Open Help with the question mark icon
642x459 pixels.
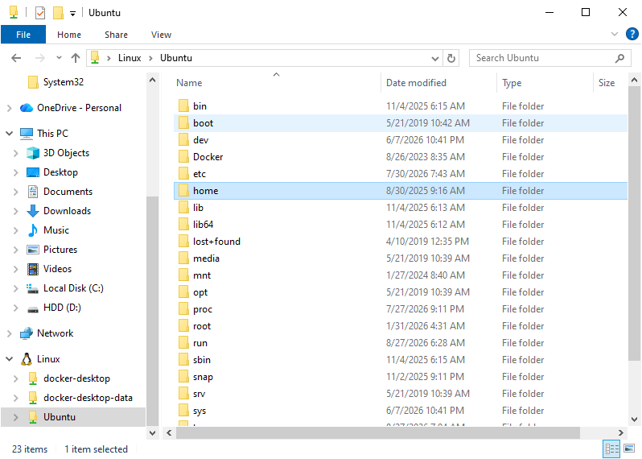632,34
